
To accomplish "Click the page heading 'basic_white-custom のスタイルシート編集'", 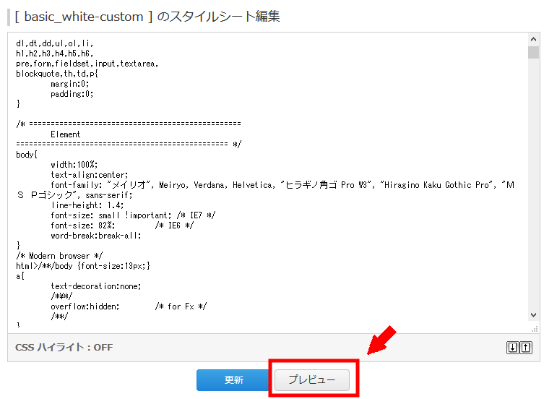I will click(147, 17).
